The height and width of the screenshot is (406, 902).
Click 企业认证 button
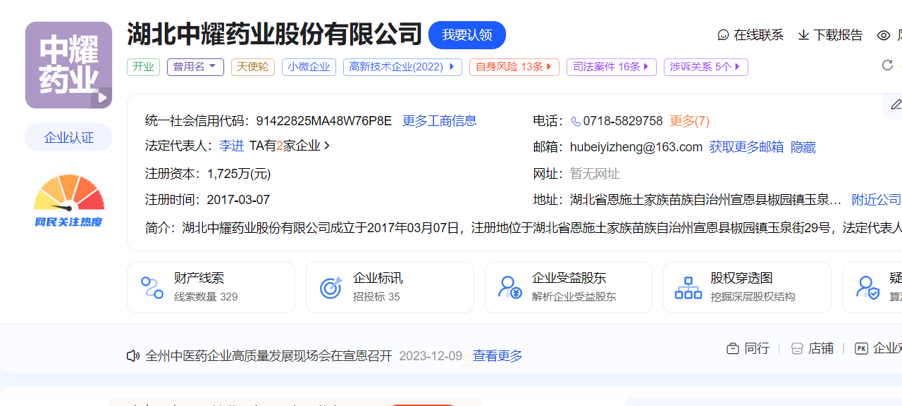pos(69,137)
